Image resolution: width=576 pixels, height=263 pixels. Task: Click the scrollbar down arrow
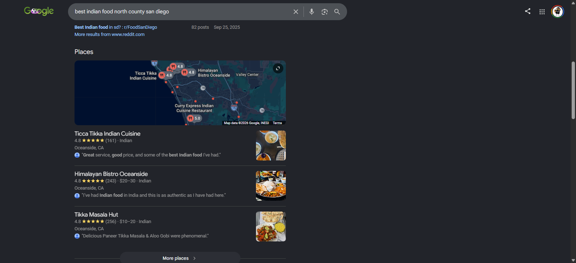point(573,260)
